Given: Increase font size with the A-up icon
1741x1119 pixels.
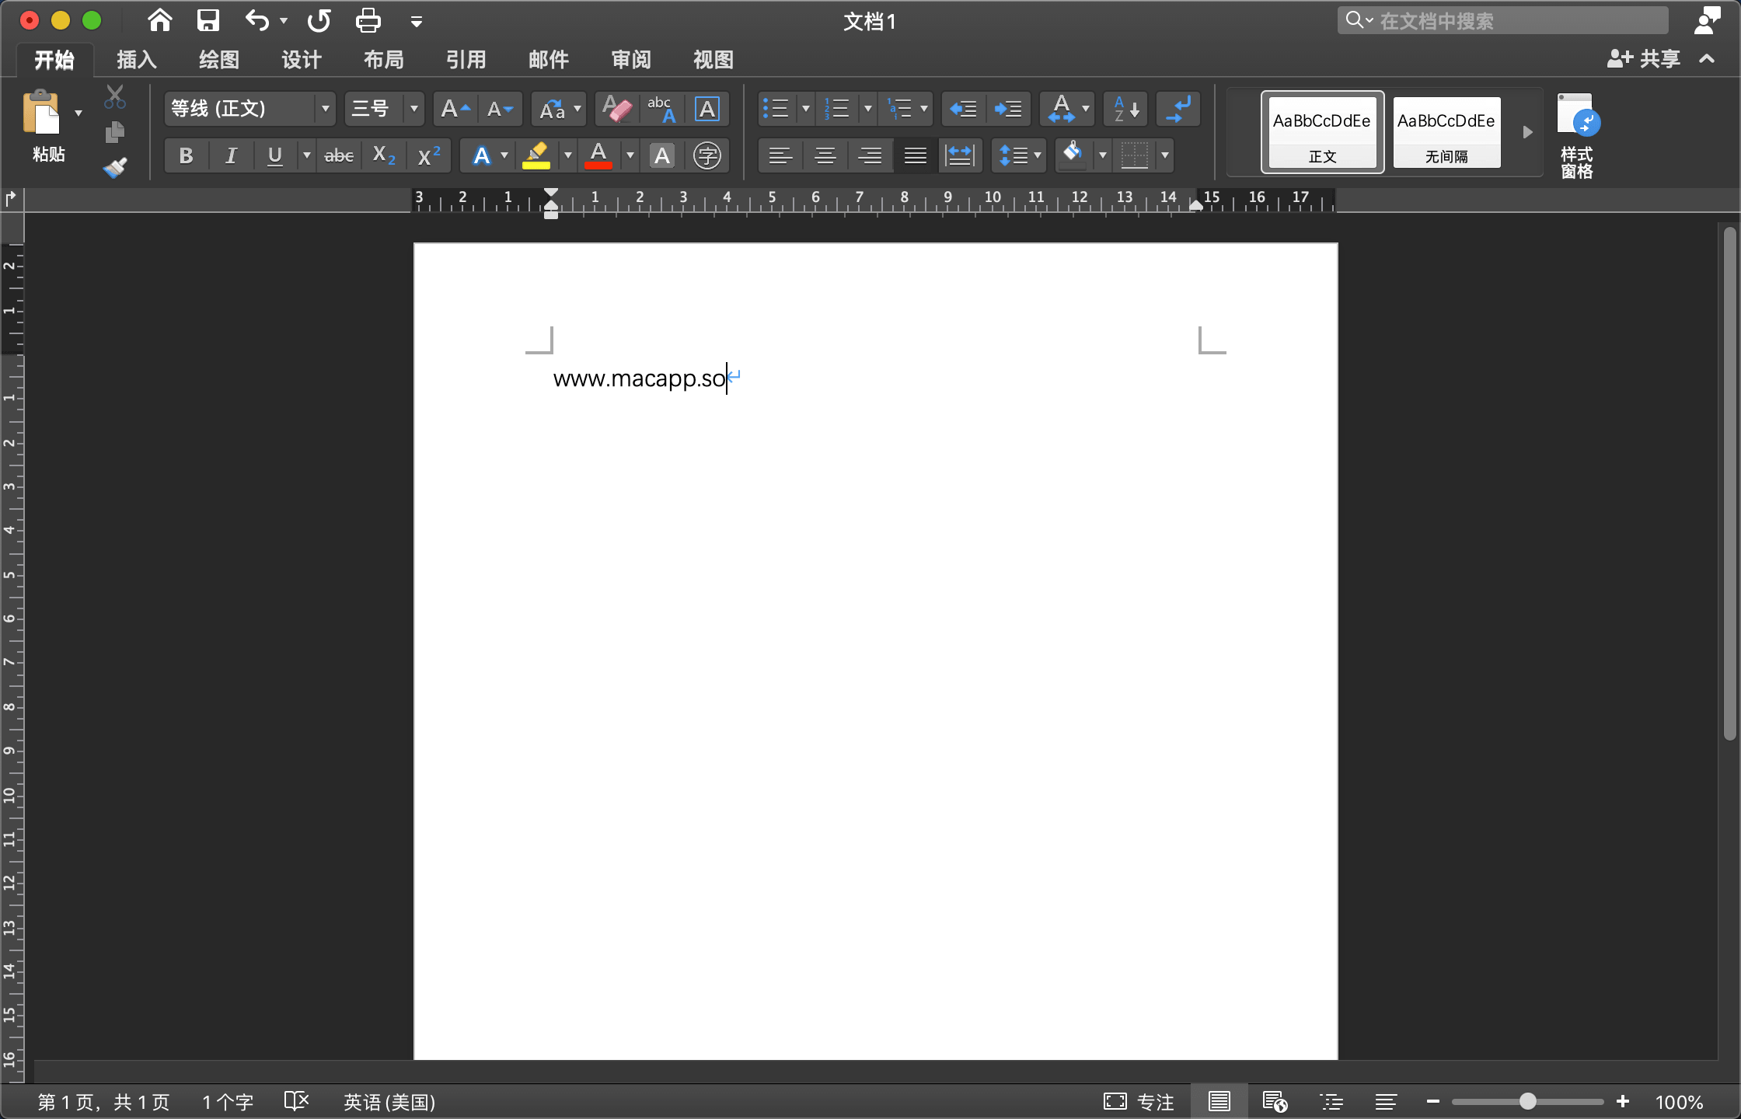Looking at the screenshot, I should pyautogui.click(x=455, y=109).
